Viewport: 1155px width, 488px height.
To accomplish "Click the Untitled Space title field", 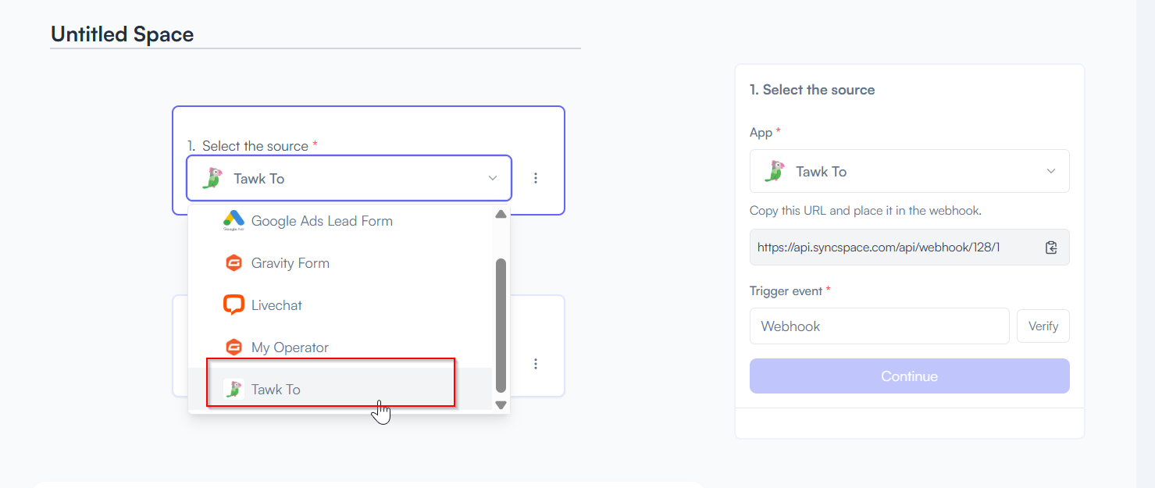I will tap(315, 34).
